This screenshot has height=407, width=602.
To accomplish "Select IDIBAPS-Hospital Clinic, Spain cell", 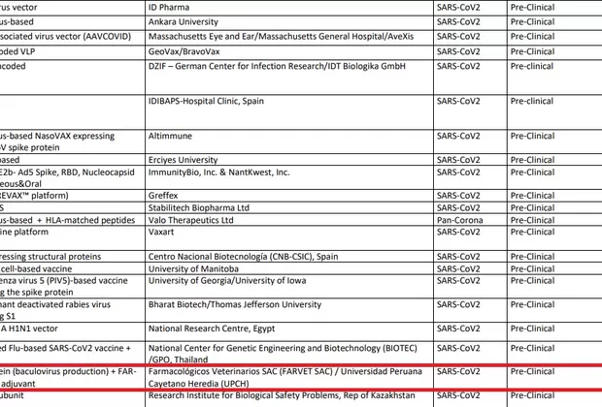I will (205, 101).
